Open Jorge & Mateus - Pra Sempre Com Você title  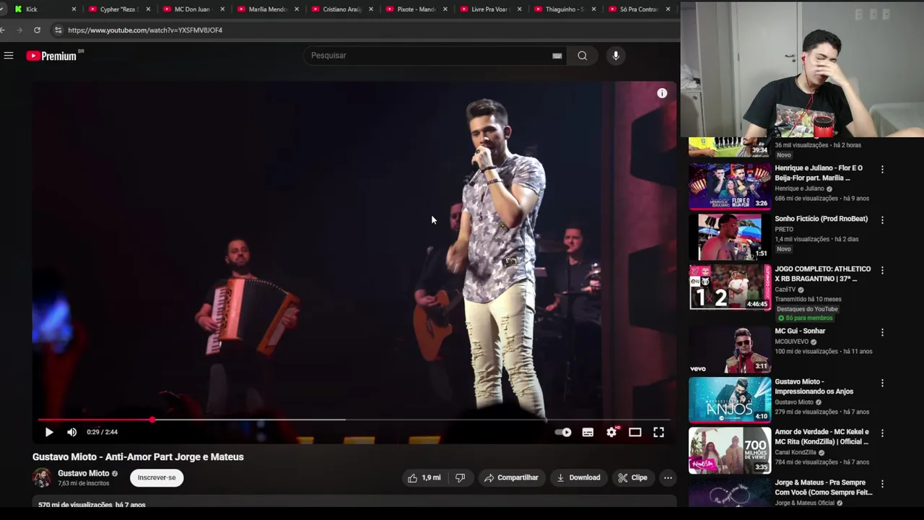click(x=824, y=487)
